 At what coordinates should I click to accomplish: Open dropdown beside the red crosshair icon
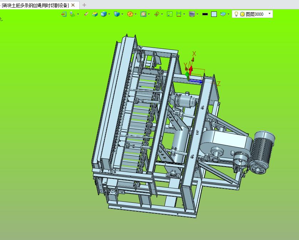(162, 14)
